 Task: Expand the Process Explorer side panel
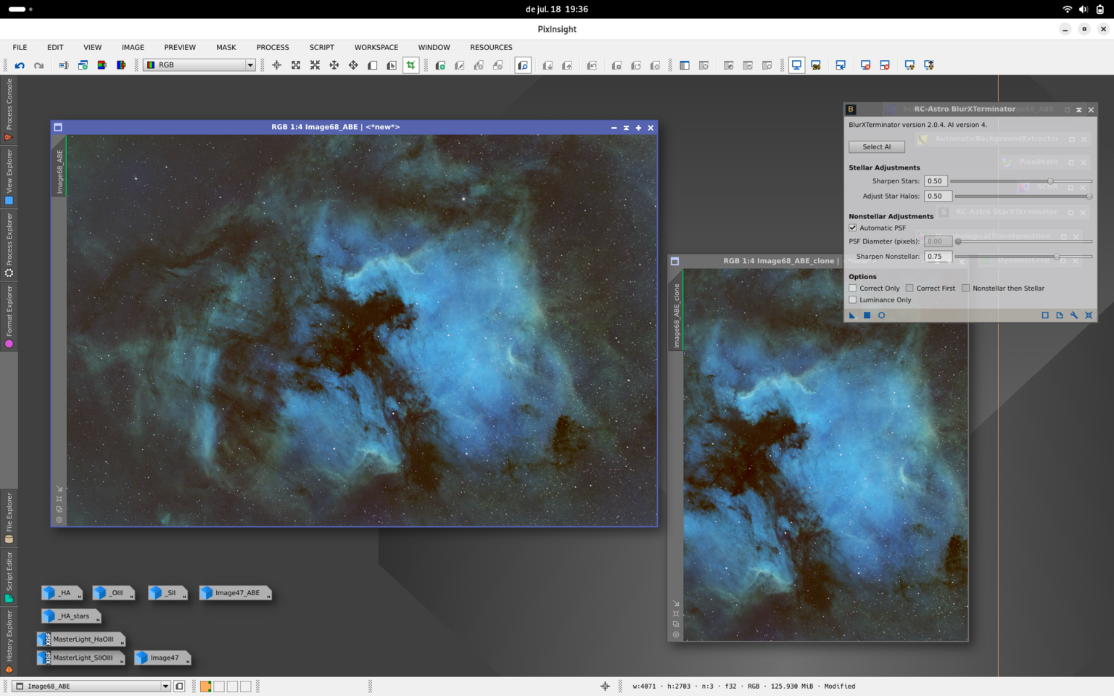[x=9, y=244]
